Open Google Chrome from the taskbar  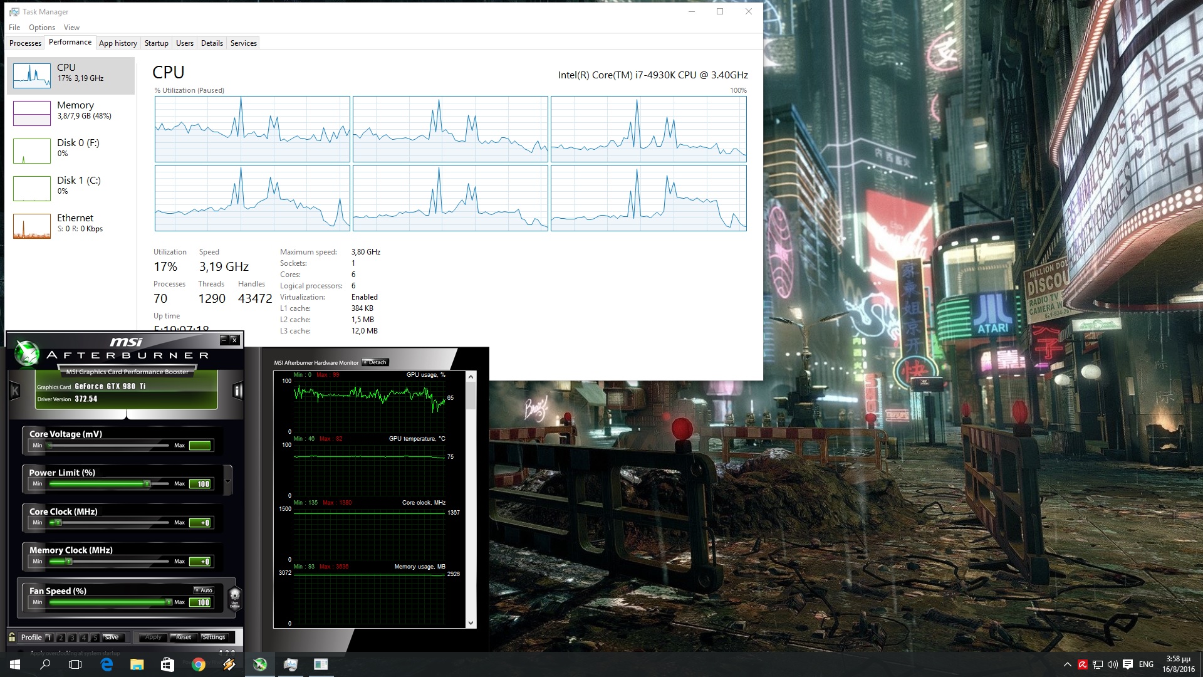(199, 664)
